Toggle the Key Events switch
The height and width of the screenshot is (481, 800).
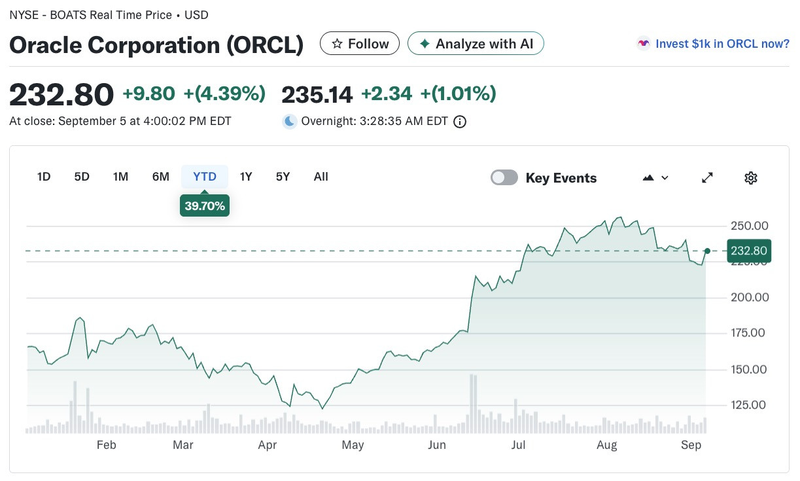(504, 177)
